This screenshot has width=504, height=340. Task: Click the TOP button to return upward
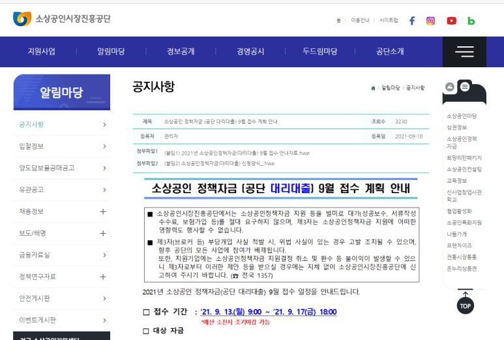tap(465, 306)
